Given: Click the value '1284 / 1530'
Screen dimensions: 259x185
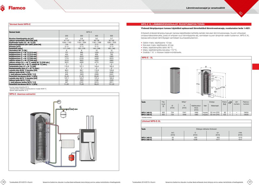Looking at the screenshot, I should pos(111,42).
